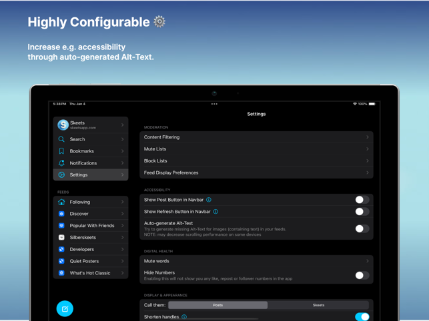The image size is (429, 321).
Task: Open the Content Filtering settings row
Action: click(256, 137)
